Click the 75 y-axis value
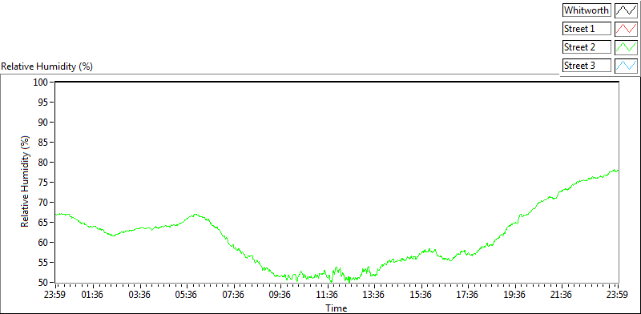The image size is (641, 314). click(x=43, y=183)
